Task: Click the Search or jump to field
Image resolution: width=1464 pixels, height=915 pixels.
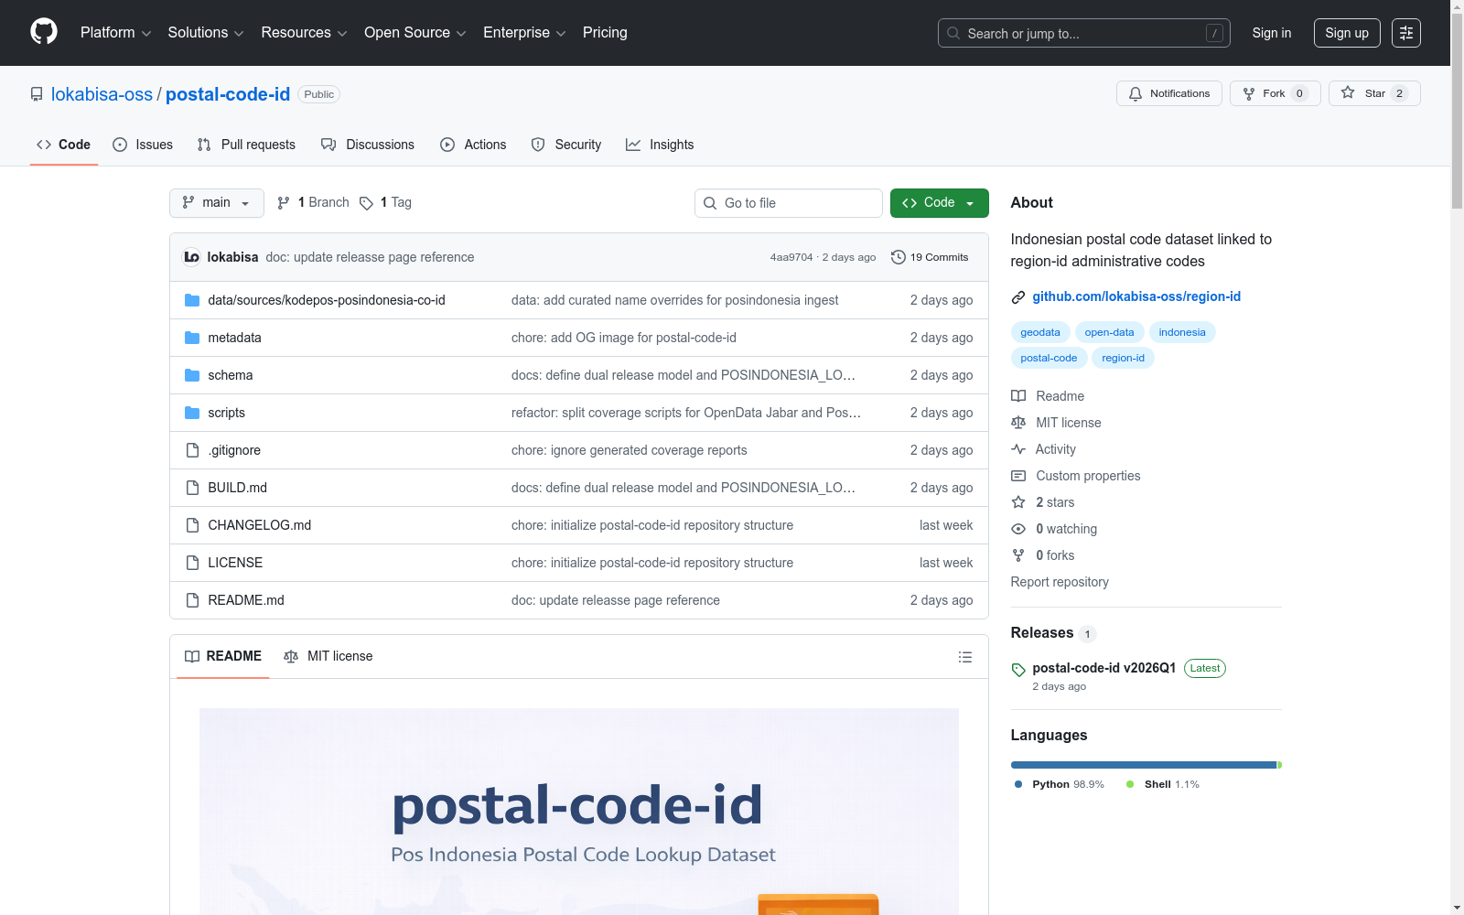Action: (x=1084, y=33)
